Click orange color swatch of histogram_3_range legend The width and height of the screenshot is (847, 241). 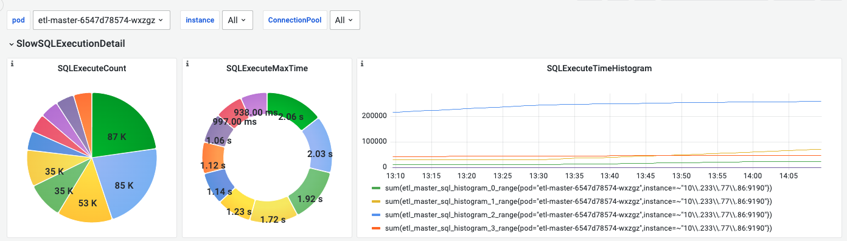[x=375, y=228]
